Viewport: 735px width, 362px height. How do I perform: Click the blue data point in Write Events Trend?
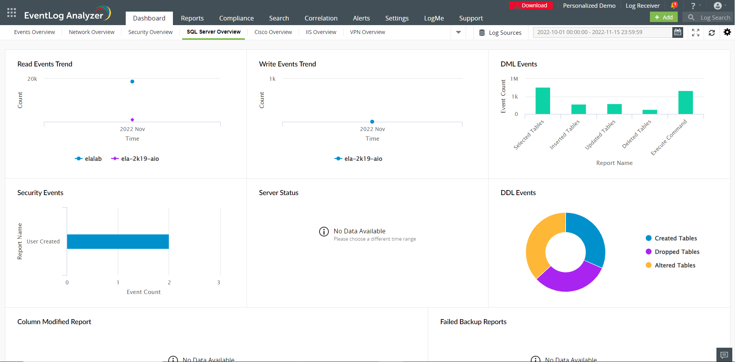click(x=372, y=122)
